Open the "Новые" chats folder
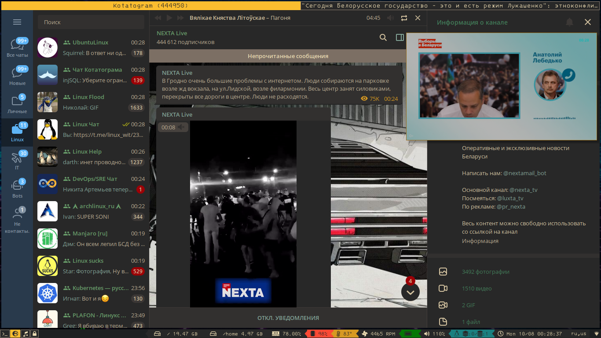The height and width of the screenshot is (338, 601). tap(17, 76)
